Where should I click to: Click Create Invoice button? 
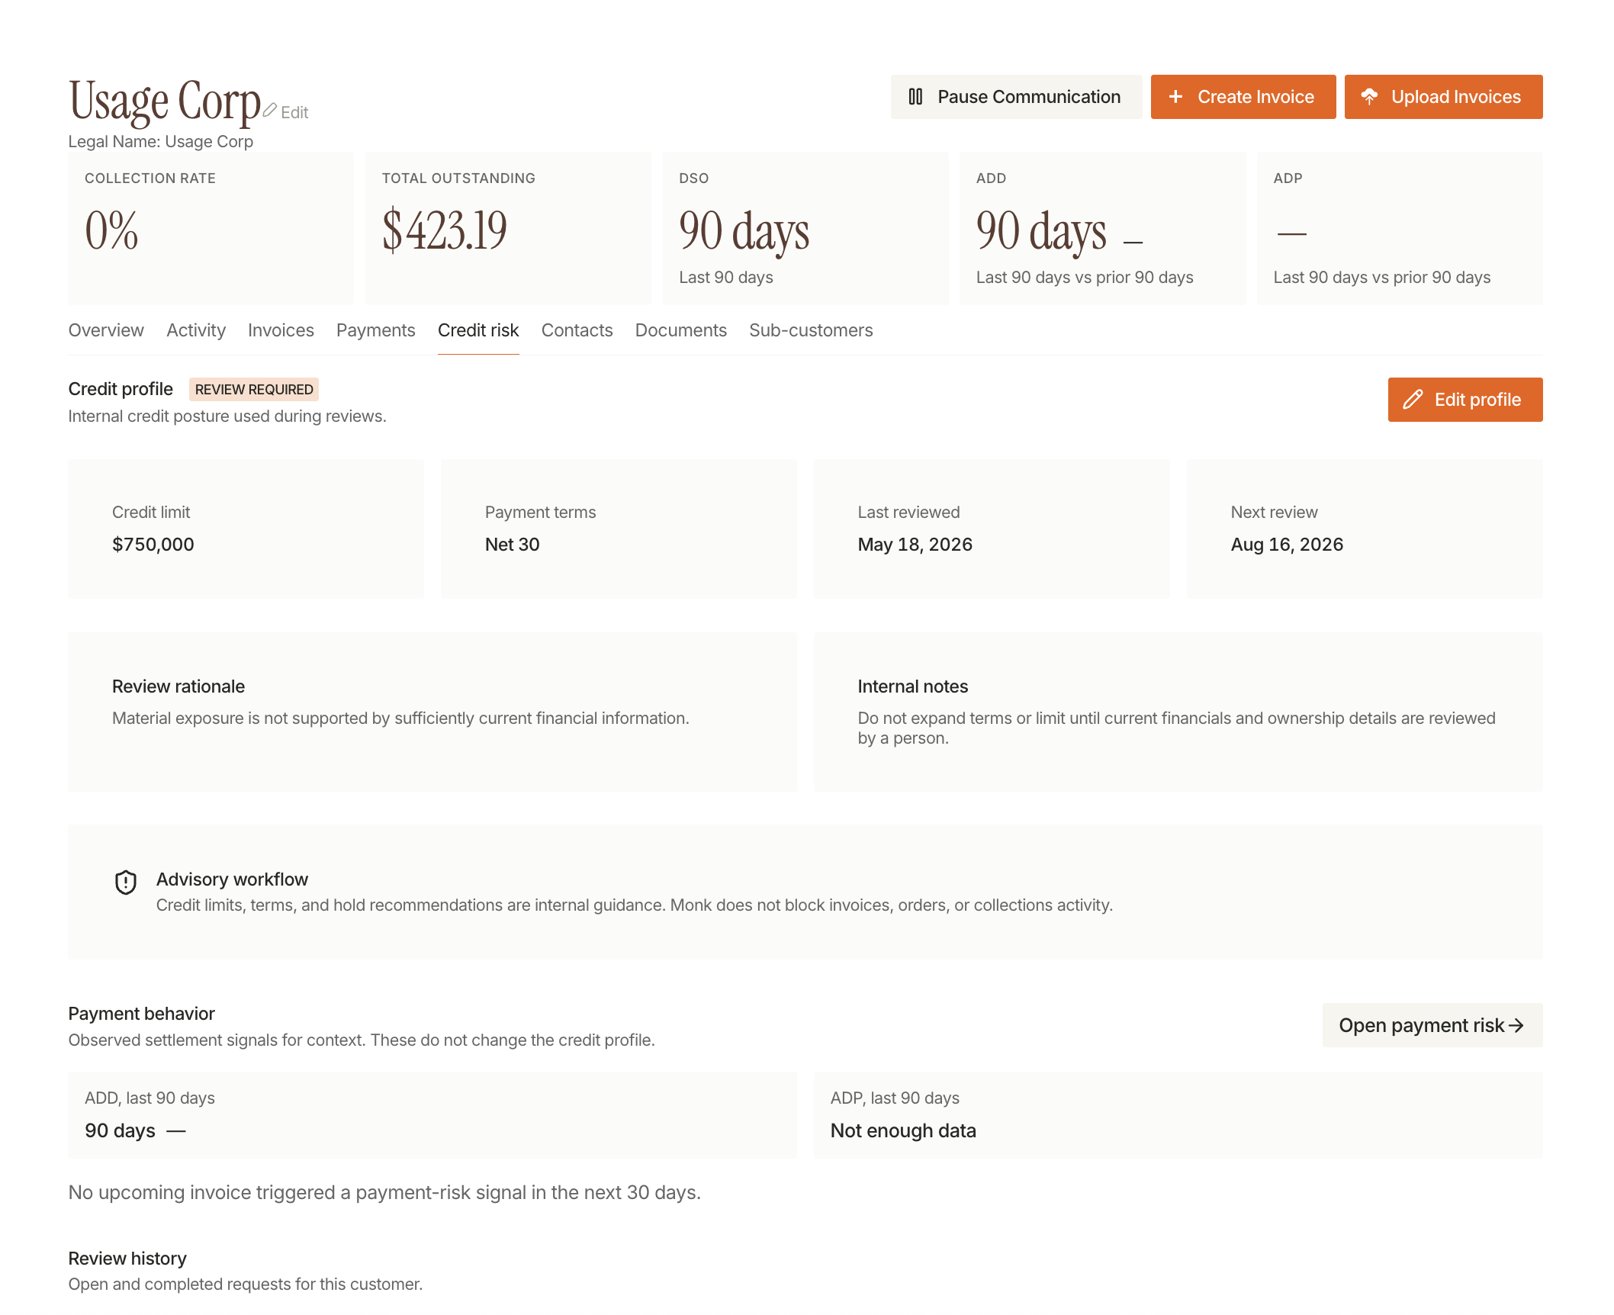pos(1243,97)
